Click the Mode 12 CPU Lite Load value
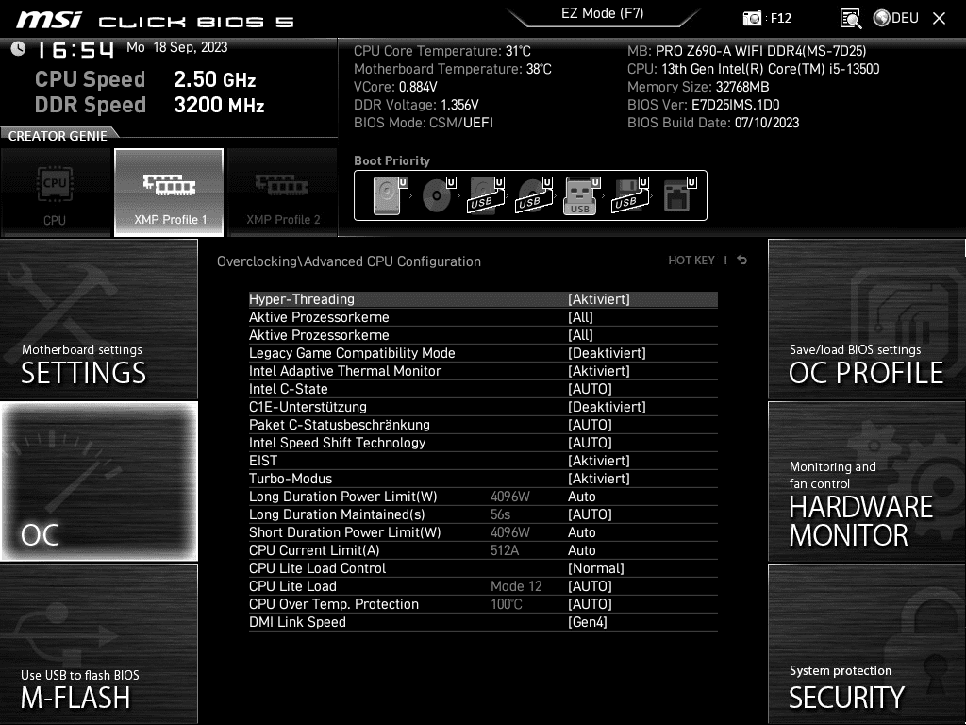This screenshot has width=966, height=725. point(516,585)
